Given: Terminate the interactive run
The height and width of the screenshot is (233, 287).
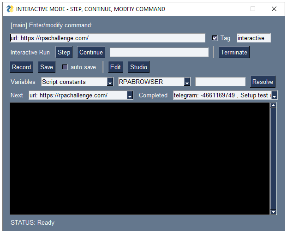Looking at the screenshot, I should [234, 52].
